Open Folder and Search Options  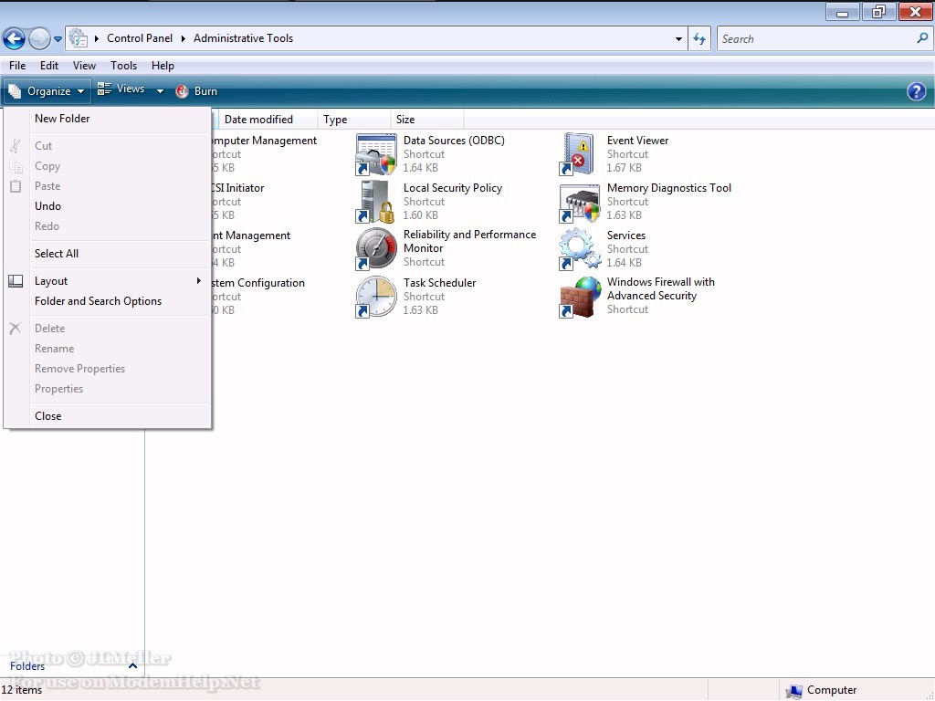click(x=108, y=301)
